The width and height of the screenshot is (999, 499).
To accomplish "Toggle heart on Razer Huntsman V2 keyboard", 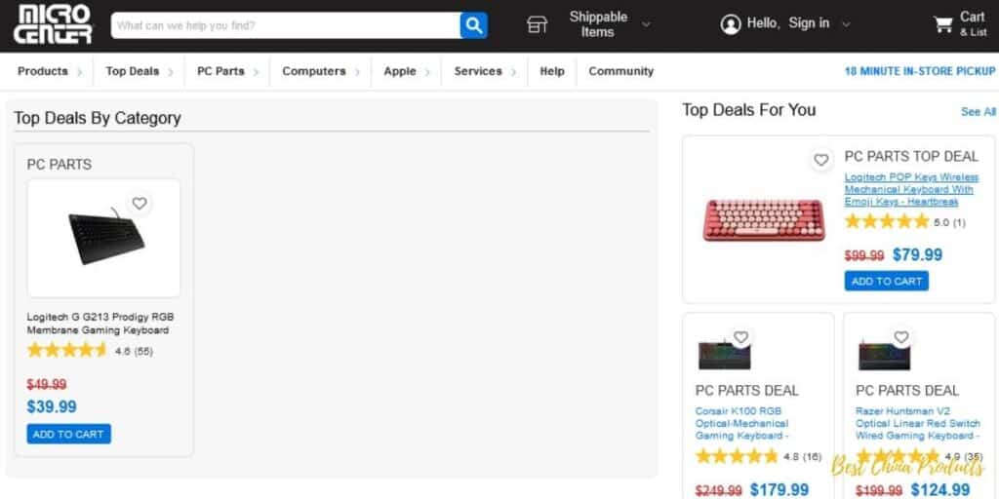I will [x=900, y=336].
